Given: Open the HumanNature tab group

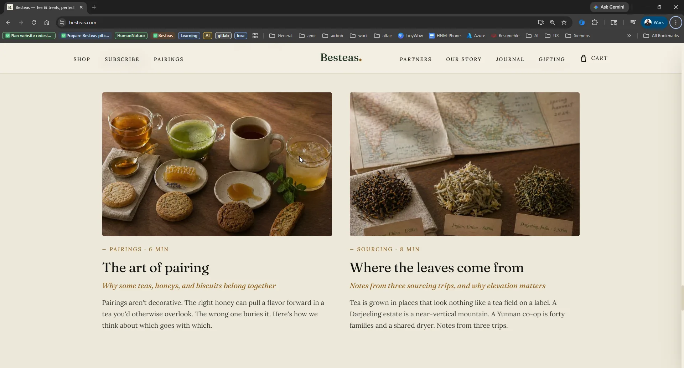Looking at the screenshot, I should point(131,36).
